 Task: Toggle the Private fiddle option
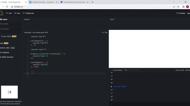click(x=6, y=36)
